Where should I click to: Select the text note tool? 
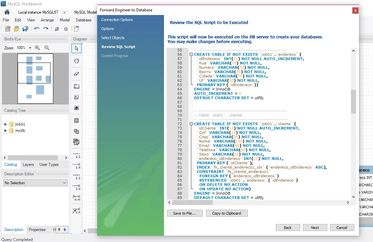coord(76,97)
